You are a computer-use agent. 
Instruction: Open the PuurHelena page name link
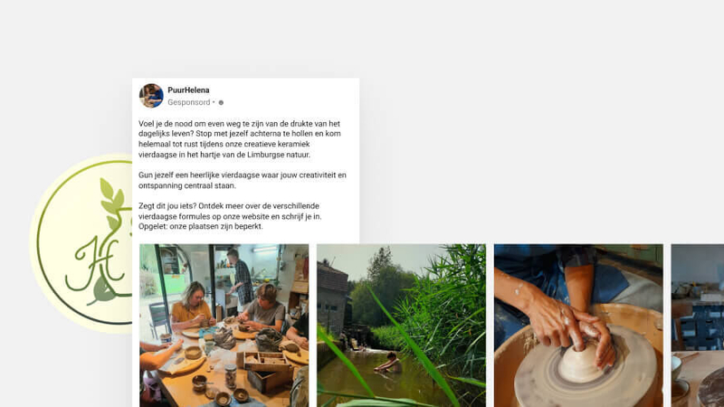188,90
